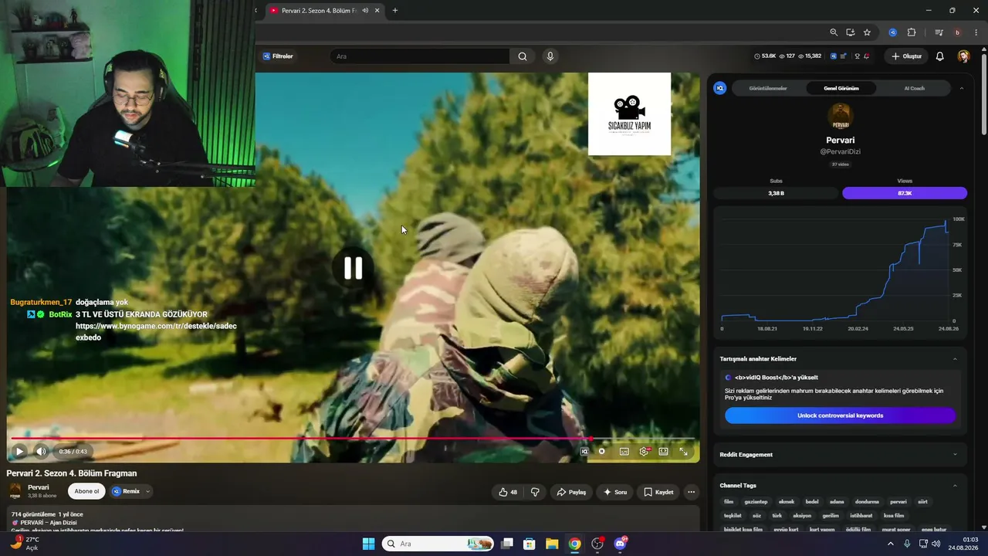The image size is (988, 556).
Task: Select the Views metric pill showing 87.3K
Action: 905,193
